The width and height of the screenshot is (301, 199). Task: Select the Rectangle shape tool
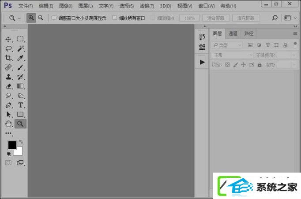pyautogui.click(x=20, y=114)
